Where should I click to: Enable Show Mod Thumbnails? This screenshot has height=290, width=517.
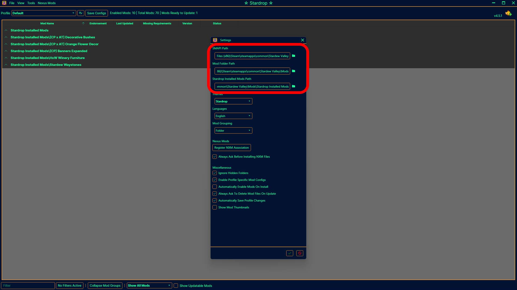pyautogui.click(x=215, y=207)
